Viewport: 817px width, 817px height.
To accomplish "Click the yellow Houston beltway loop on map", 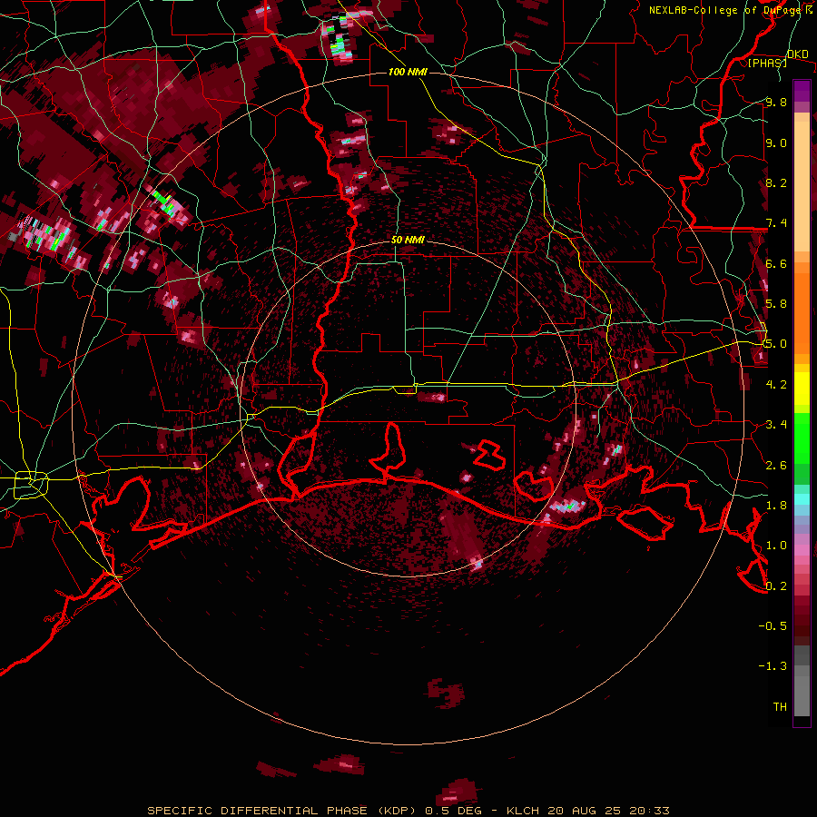I will 31,485.
